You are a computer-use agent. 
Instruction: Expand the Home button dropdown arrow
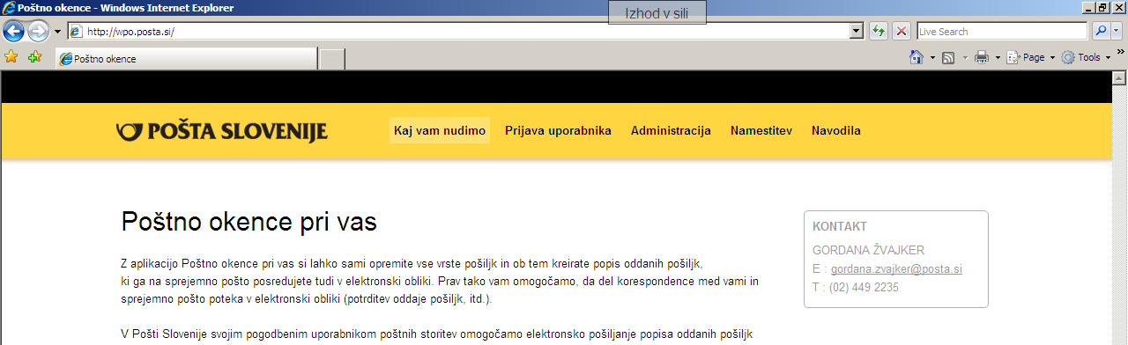point(932,57)
